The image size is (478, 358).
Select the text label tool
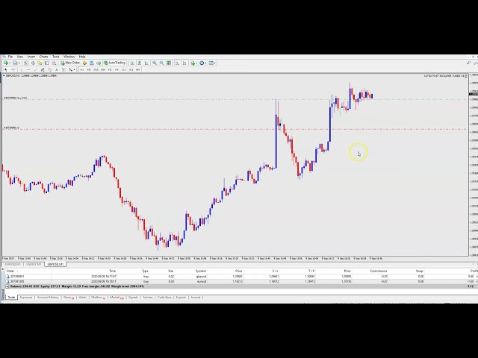[55, 69]
